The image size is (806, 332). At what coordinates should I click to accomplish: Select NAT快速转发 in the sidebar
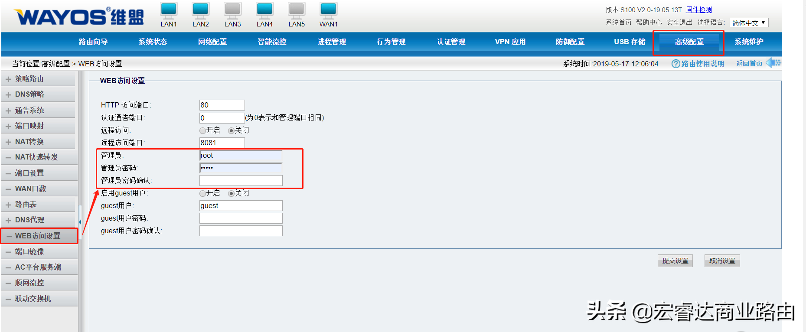[39, 157]
